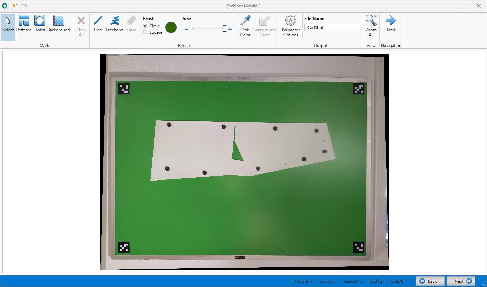Click the Location label in the status bar

click(327, 281)
